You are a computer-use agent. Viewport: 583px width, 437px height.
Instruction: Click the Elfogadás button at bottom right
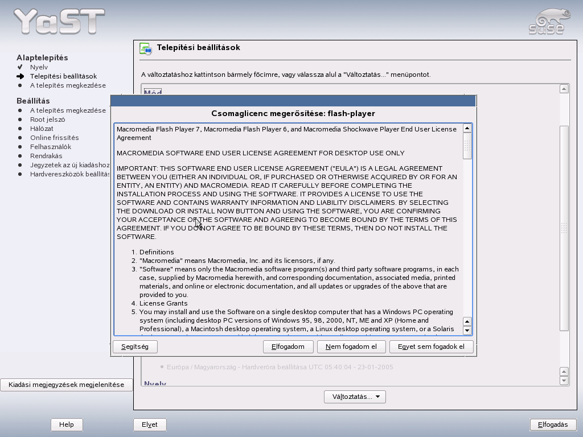(552, 424)
